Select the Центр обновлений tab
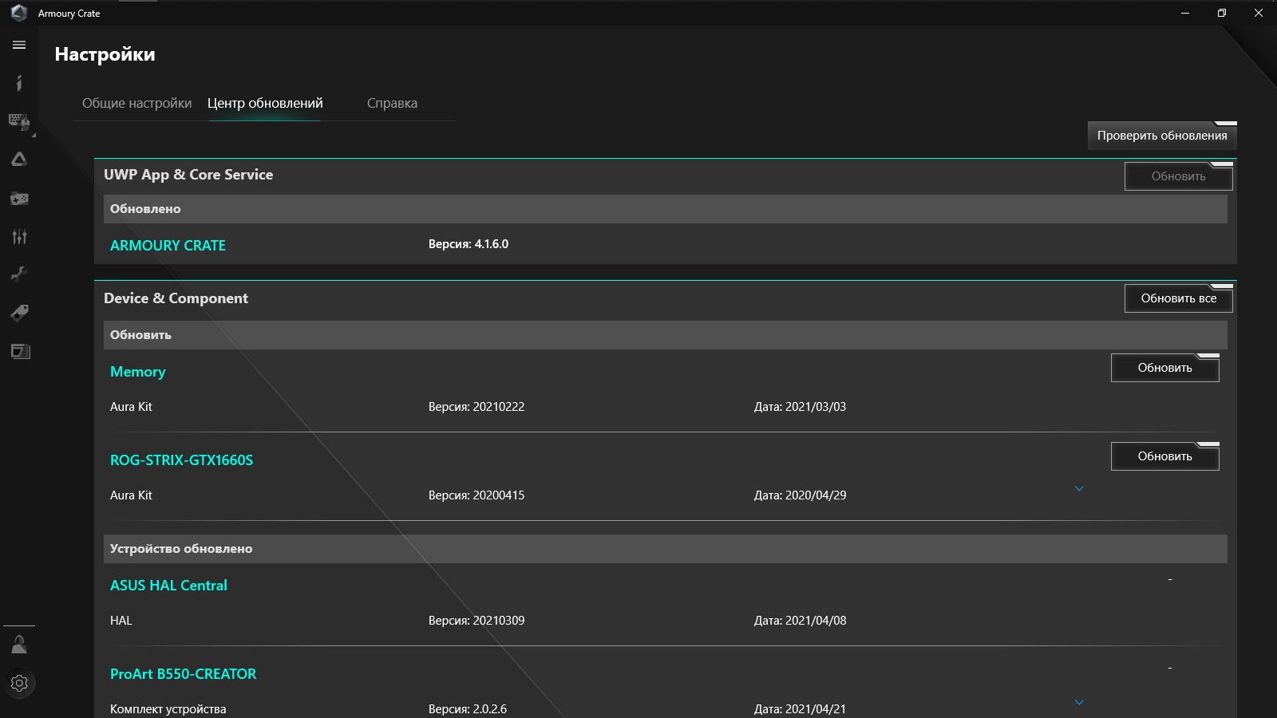Image resolution: width=1277 pixels, height=718 pixels. (x=265, y=103)
